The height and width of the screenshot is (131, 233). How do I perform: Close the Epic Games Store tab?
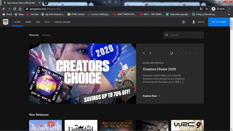pos(40,3)
